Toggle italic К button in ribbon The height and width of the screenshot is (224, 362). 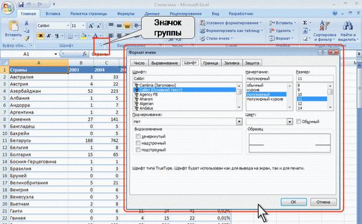pyautogui.click(x=48, y=36)
